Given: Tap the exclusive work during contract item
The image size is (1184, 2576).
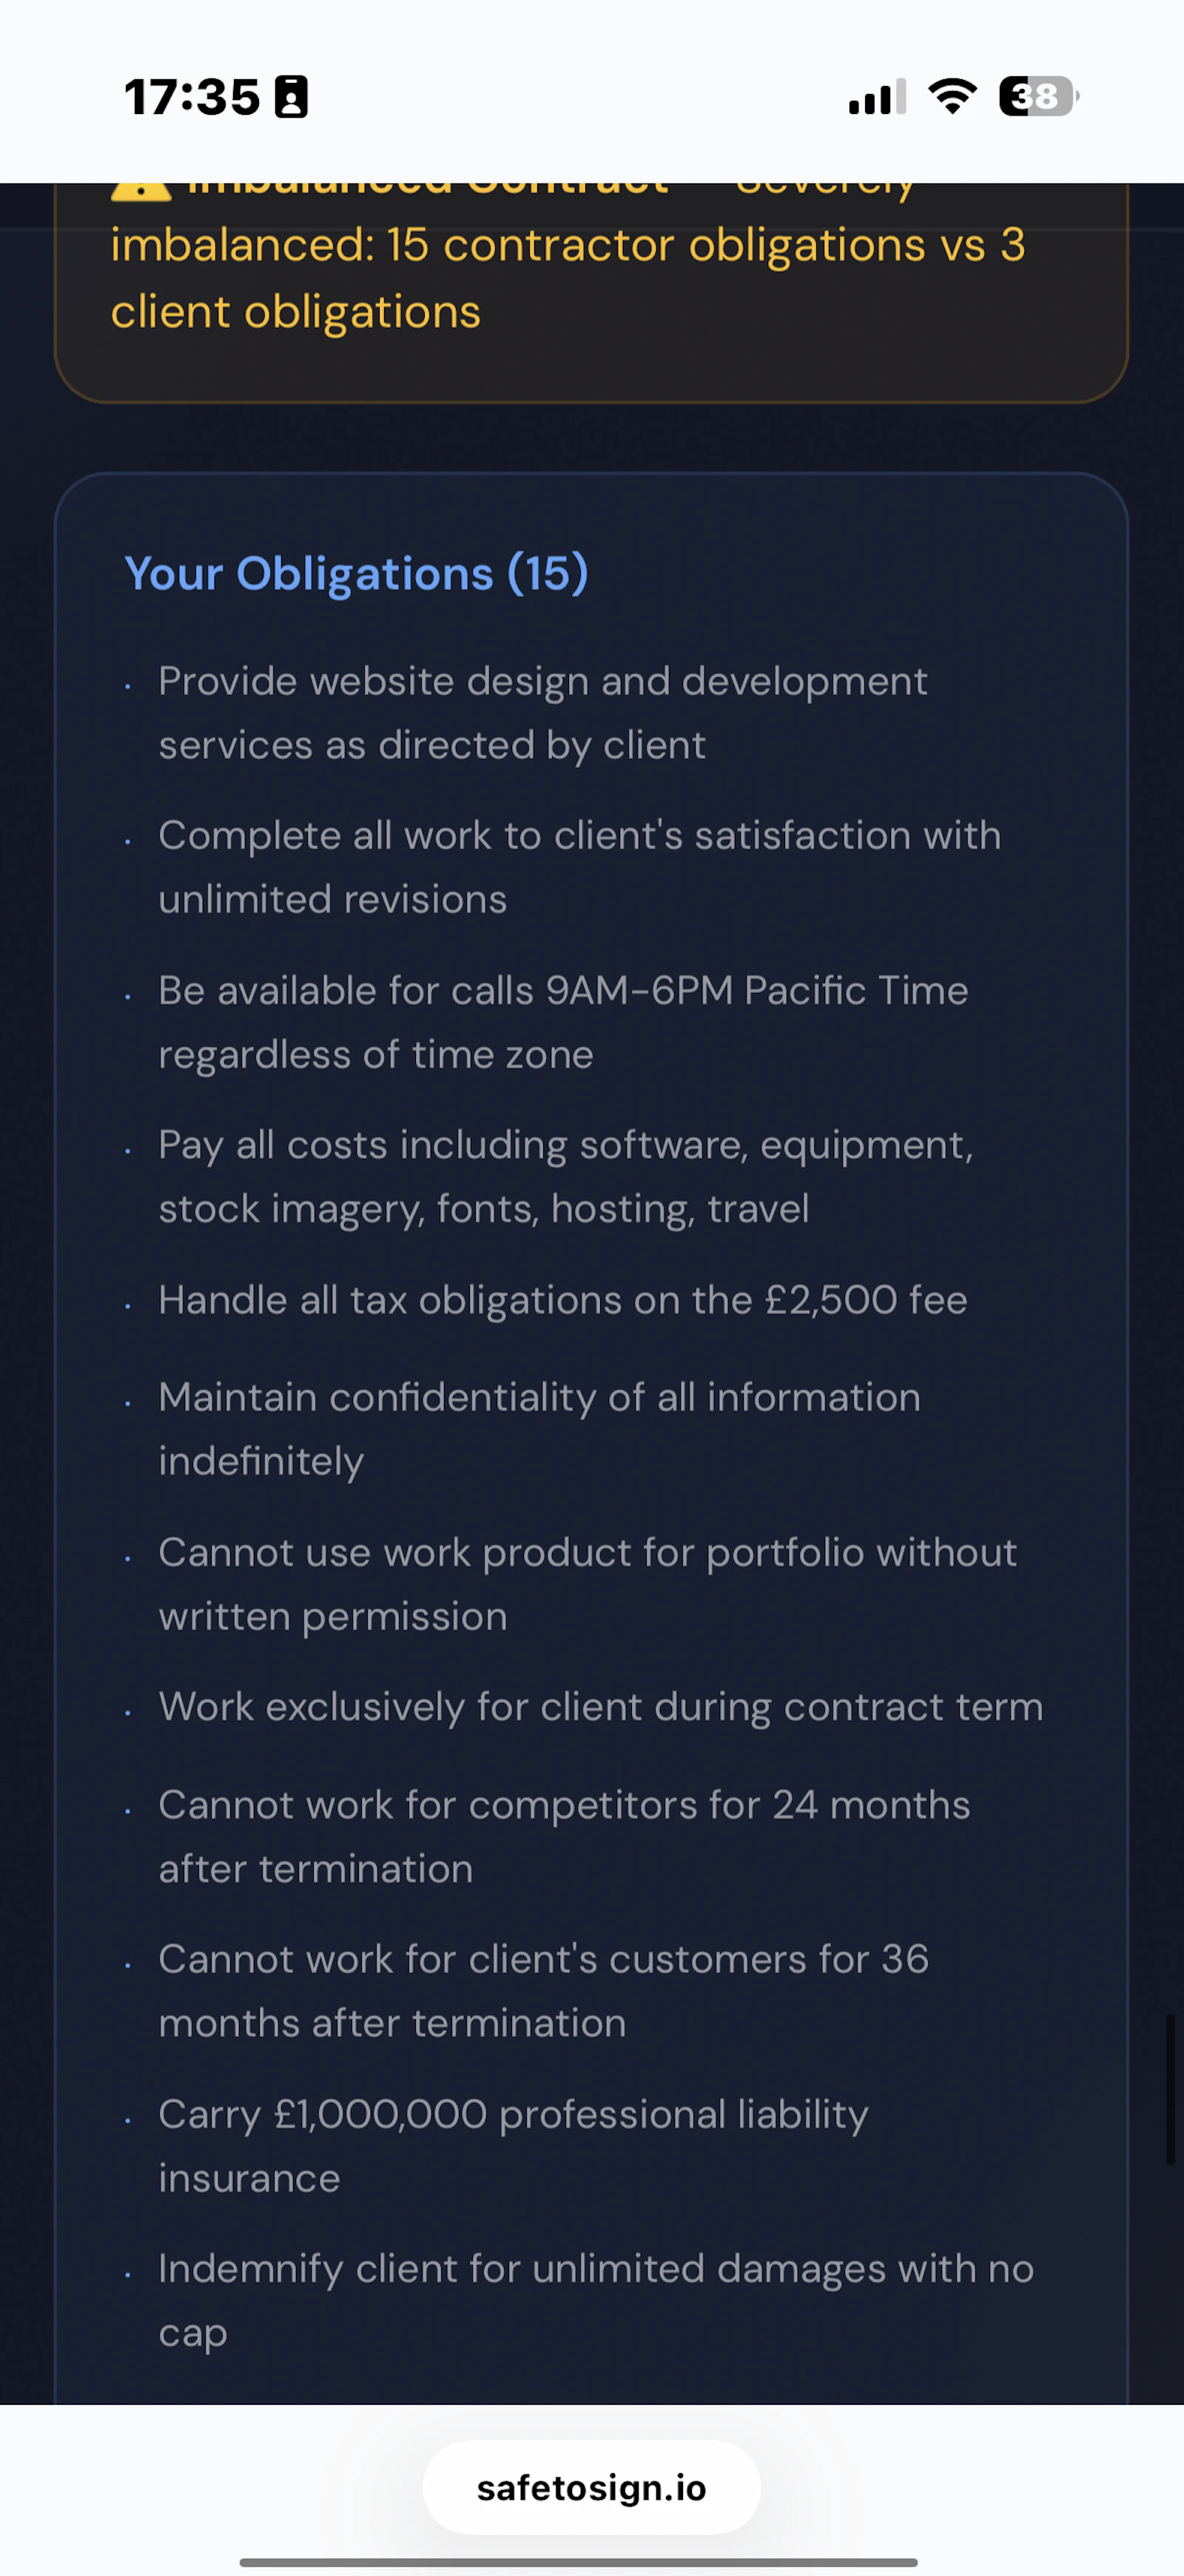Looking at the screenshot, I should (599, 1707).
